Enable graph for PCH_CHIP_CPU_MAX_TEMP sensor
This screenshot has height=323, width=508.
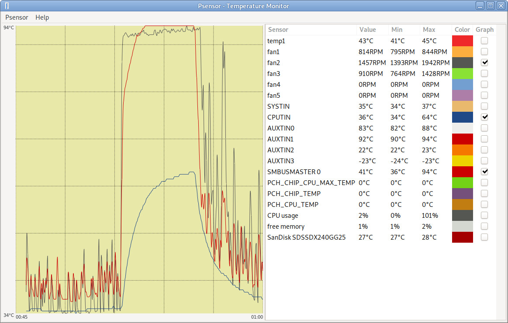[484, 183]
